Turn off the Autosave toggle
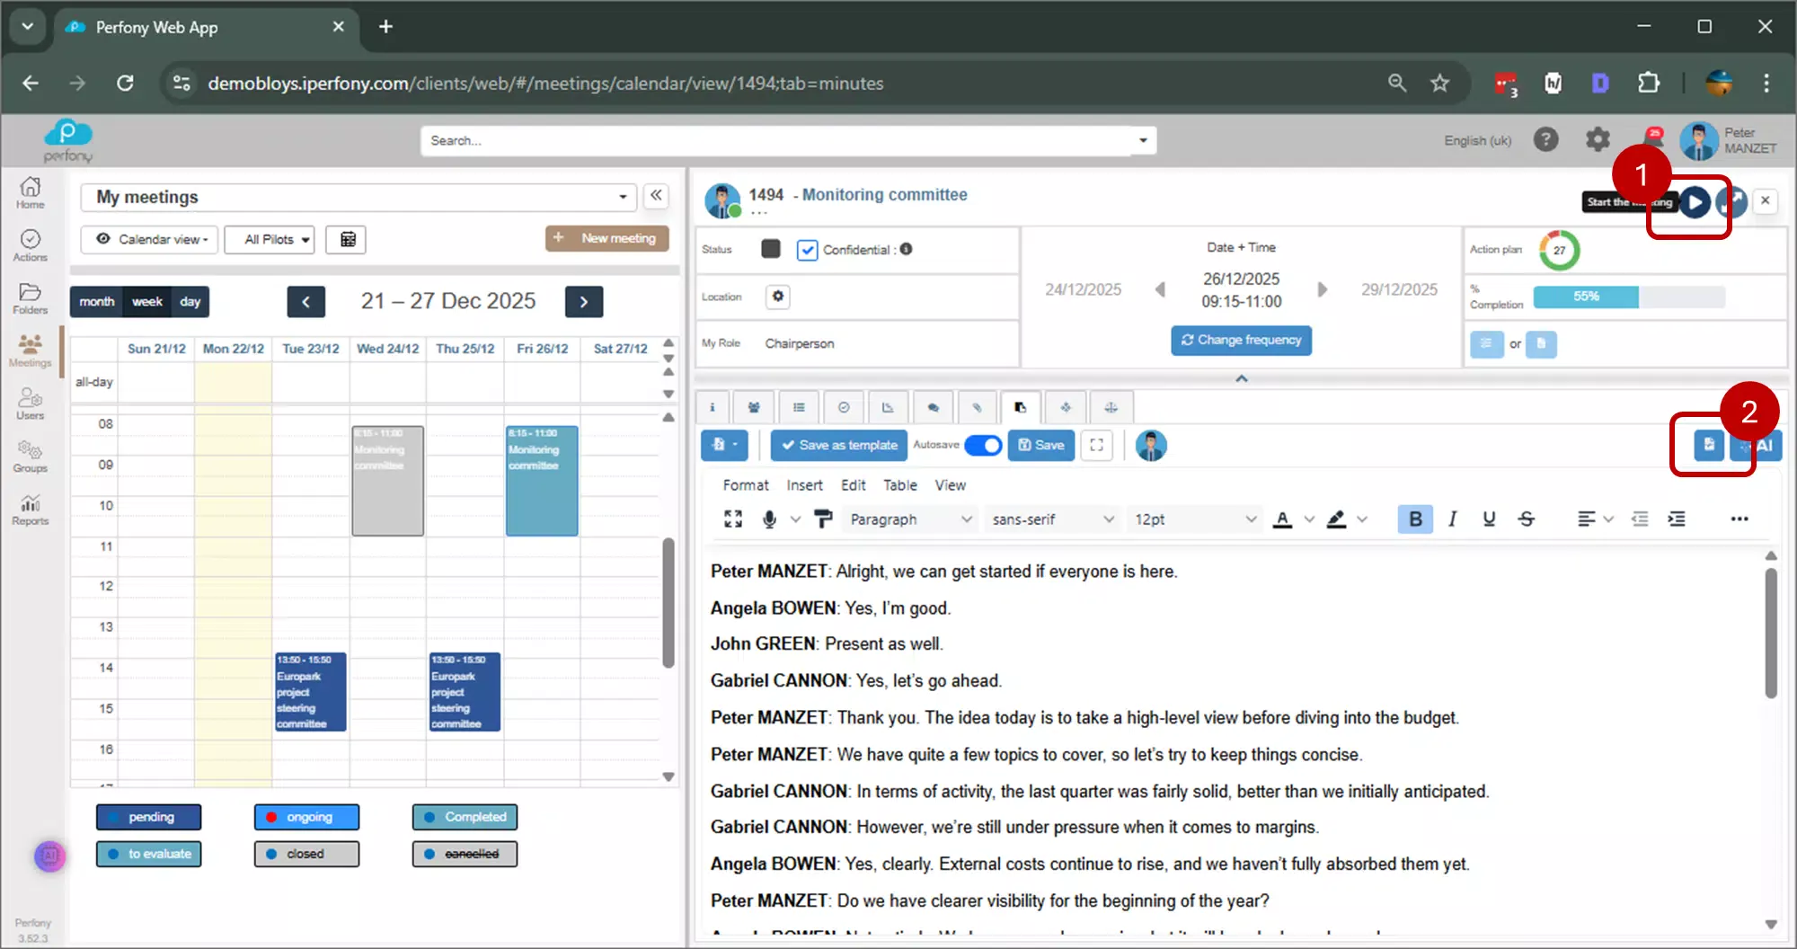The image size is (1797, 949). click(x=983, y=446)
